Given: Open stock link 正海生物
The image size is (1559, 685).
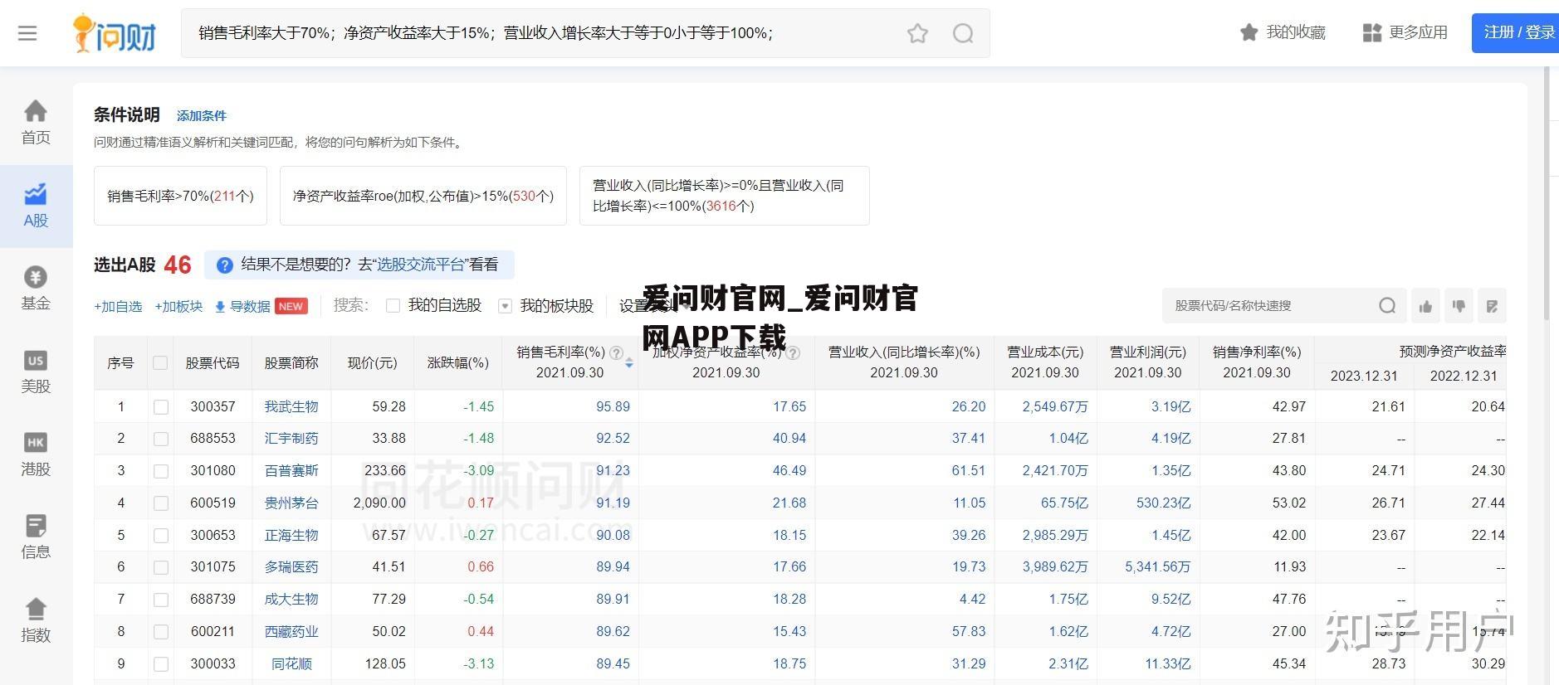Looking at the screenshot, I should tap(291, 535).
